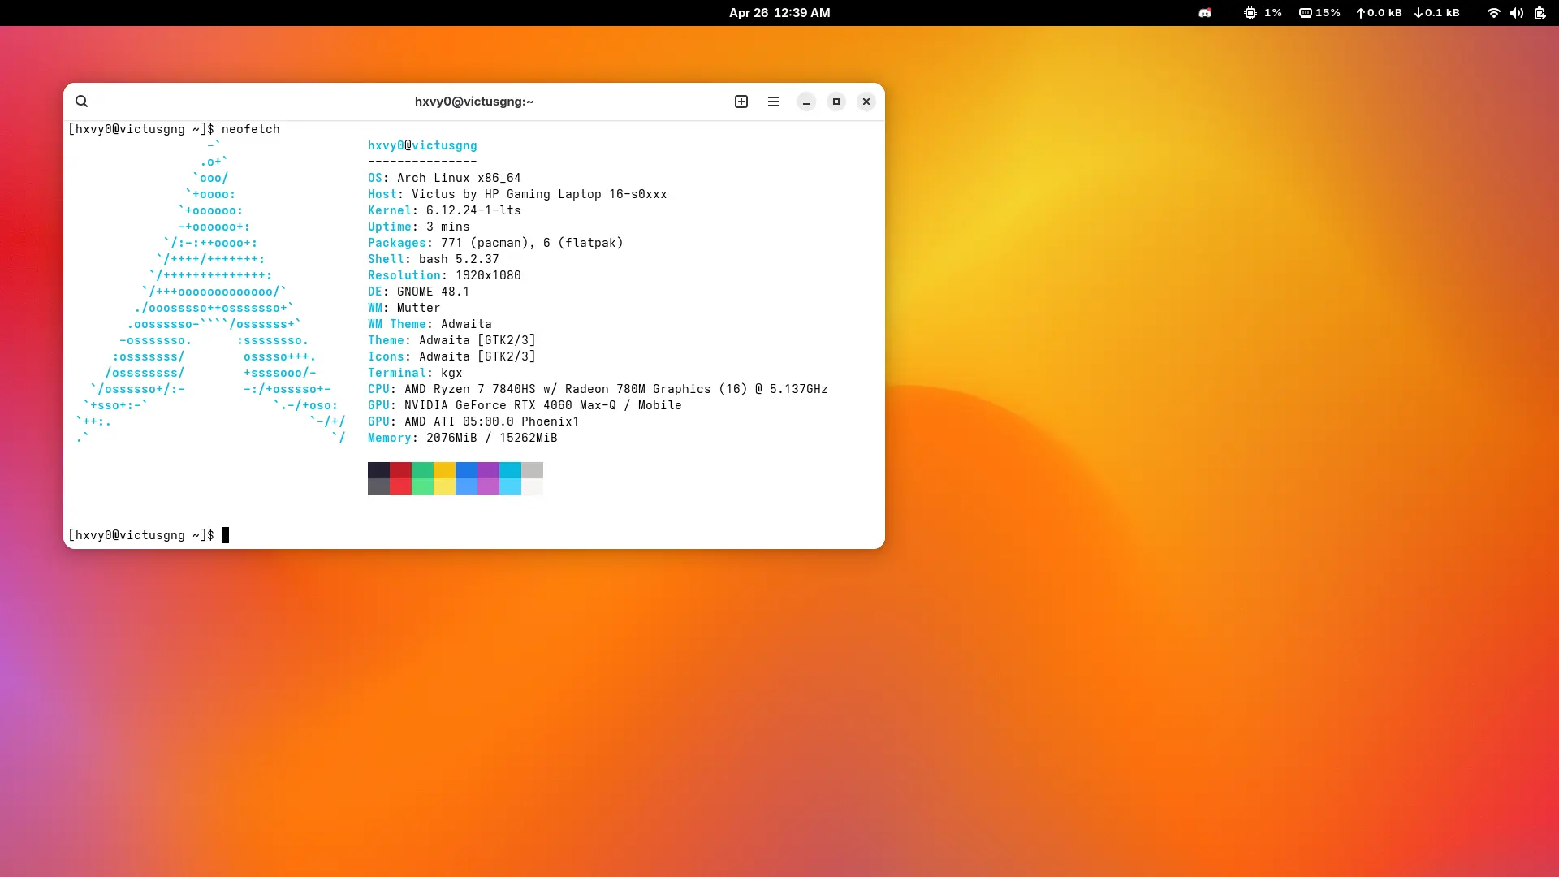Click the Theme Adwaita [GTK2/3] line
The image size is (1559, 877).
(451, 340)
